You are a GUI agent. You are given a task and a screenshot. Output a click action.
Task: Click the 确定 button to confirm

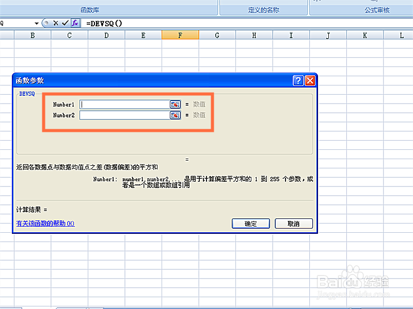pyautogui.click(x=251, y=224)
